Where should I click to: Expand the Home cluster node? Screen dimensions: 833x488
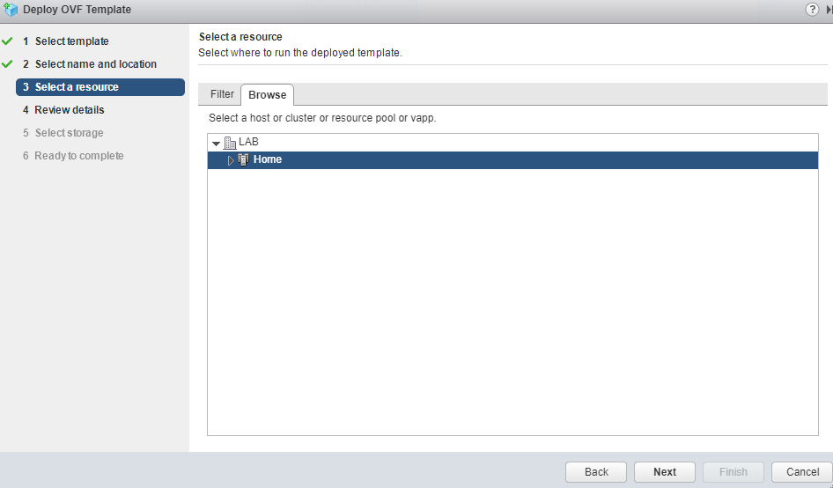pos(232,160)
